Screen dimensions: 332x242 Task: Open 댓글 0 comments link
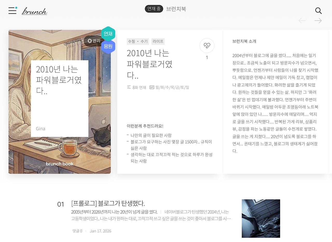[x=77, y=231]
